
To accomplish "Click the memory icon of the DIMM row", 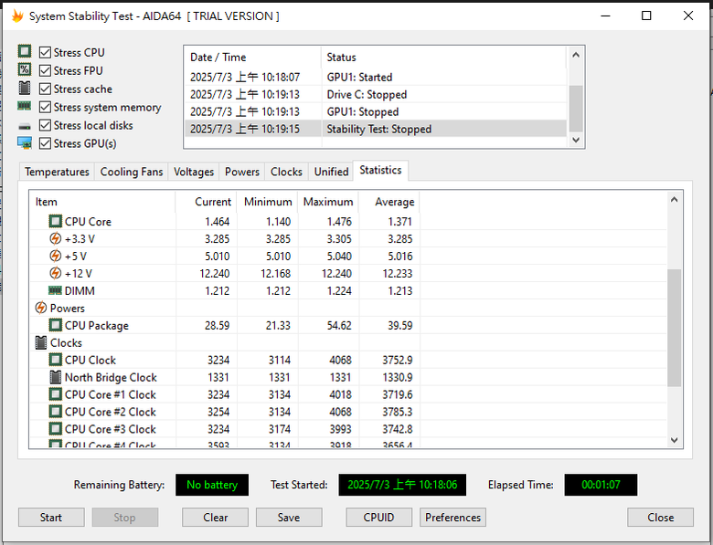I will 55,290.
